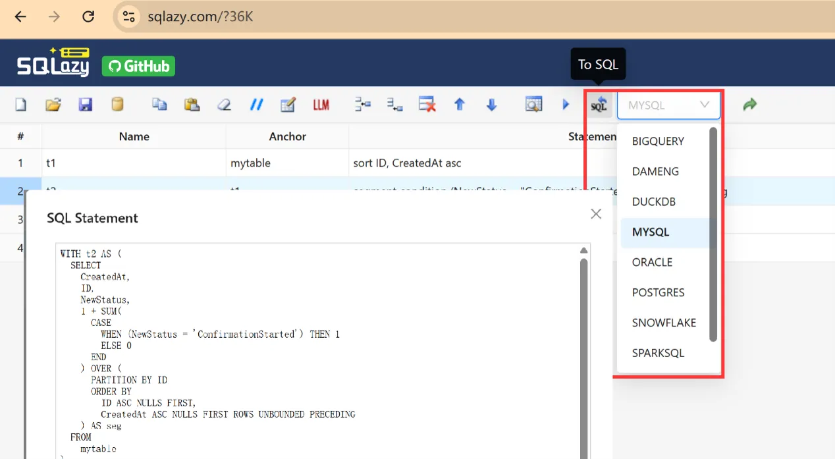Click the eraser clear icon

[x=224, y=105]
